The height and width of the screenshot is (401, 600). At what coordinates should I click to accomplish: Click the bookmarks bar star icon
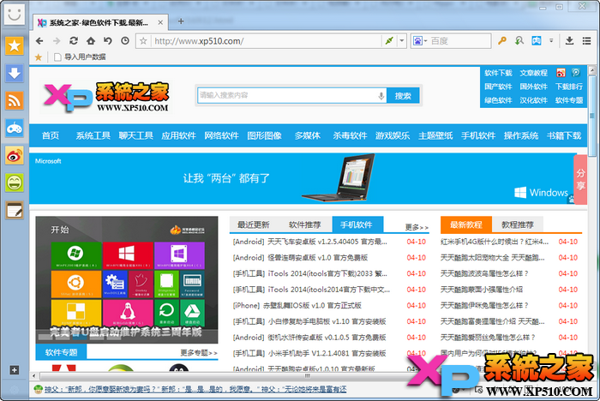click(39, 57)
